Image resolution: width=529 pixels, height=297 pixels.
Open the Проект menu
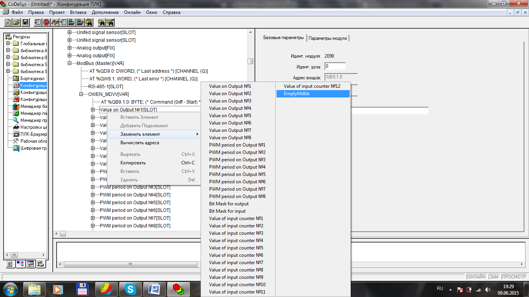pos(57,12)
